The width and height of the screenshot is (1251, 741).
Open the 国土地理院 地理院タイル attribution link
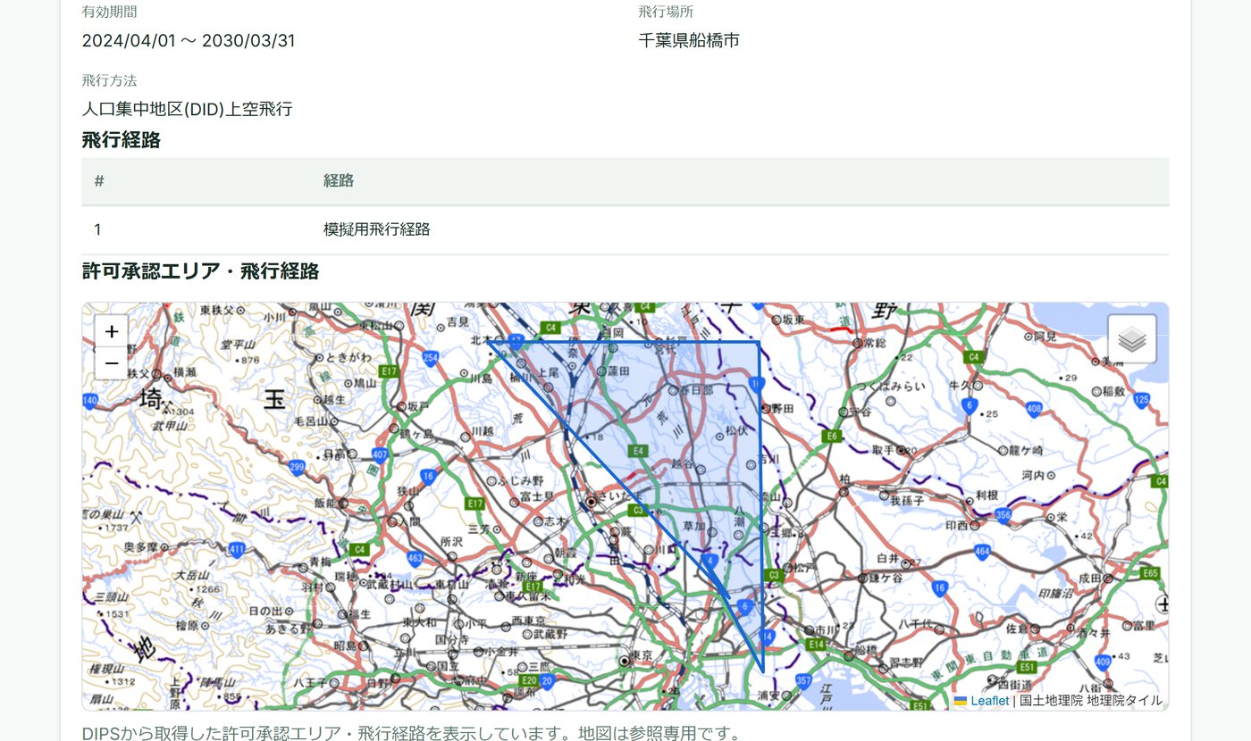pos(1091,701)
